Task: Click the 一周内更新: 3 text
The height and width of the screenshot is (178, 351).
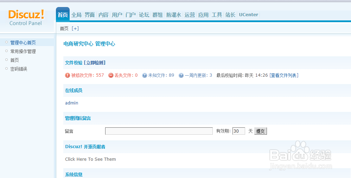Action: coord(198,75)
